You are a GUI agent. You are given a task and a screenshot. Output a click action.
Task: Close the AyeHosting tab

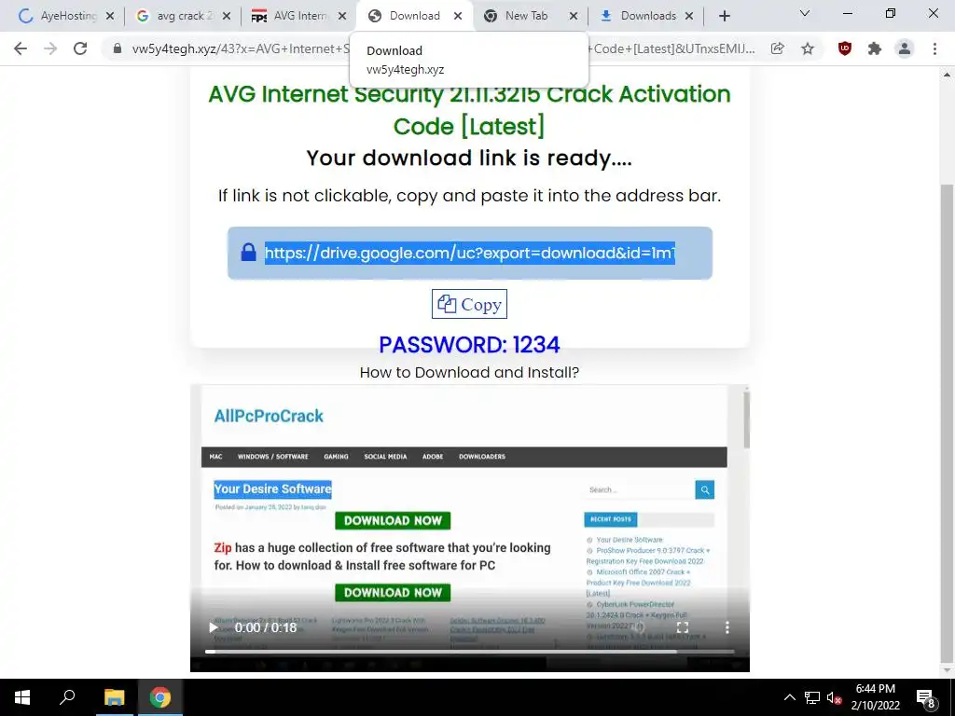click(x=110, y=17)
